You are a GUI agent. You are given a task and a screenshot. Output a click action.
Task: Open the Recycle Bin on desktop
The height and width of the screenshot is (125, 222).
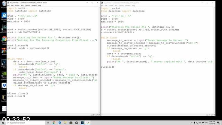click(x=4, y=5)
